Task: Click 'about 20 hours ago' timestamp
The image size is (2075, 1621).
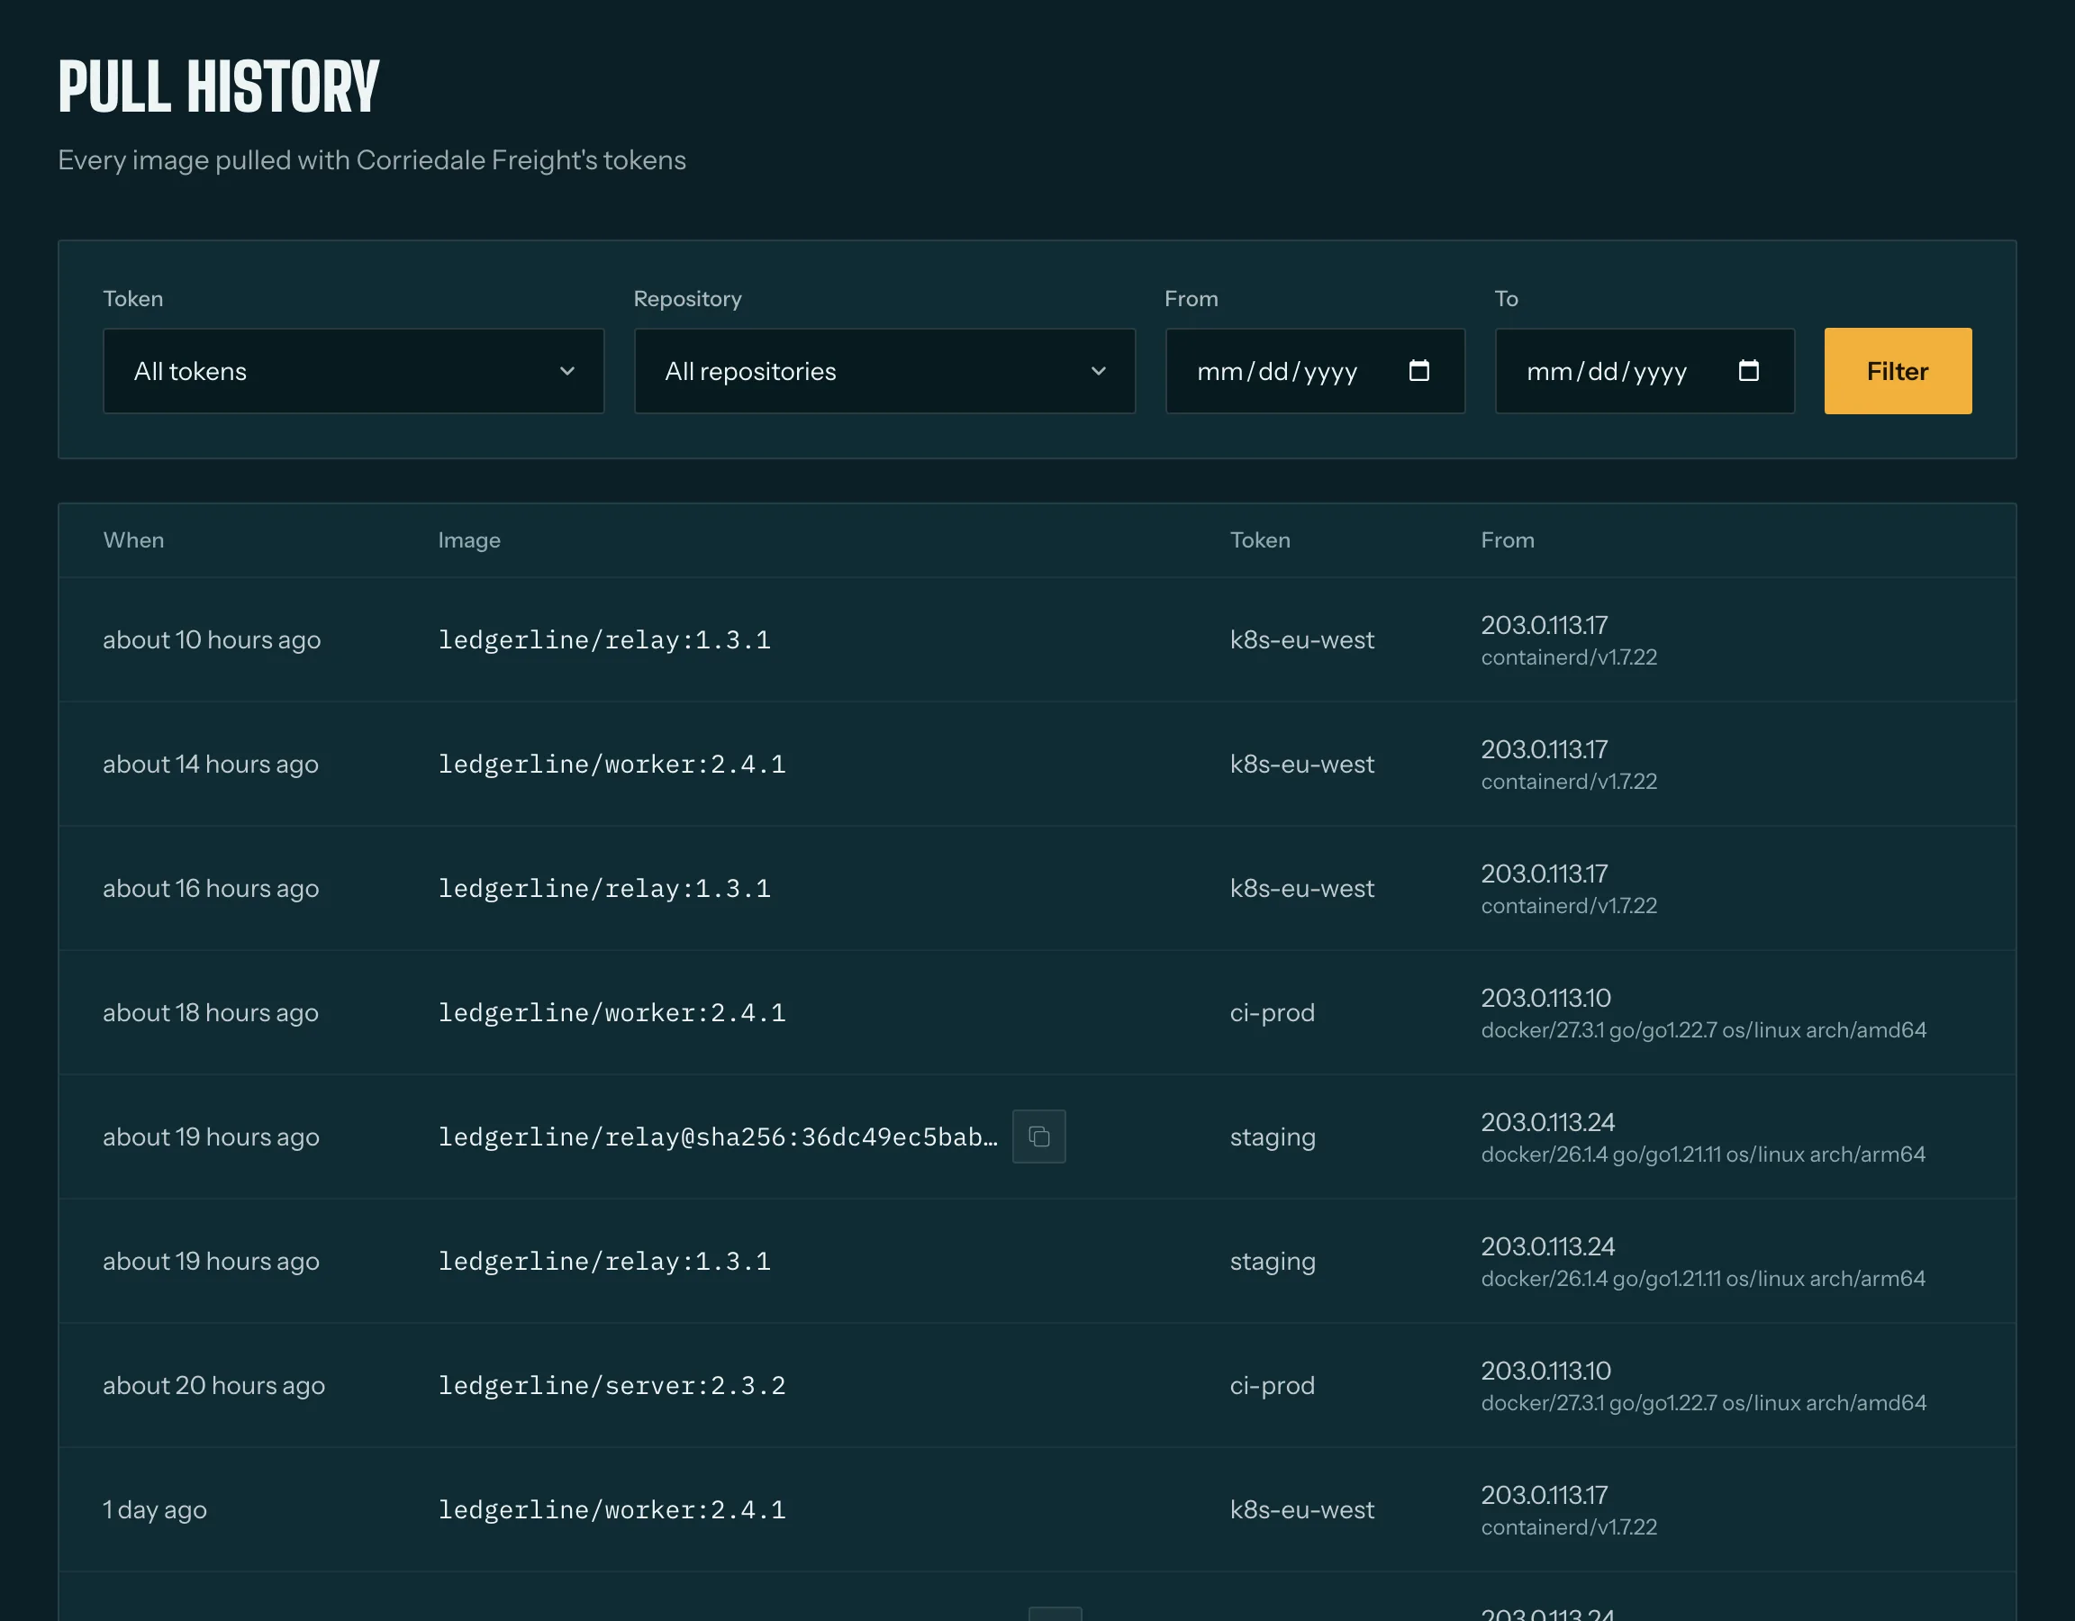Action: point(213,1385)
